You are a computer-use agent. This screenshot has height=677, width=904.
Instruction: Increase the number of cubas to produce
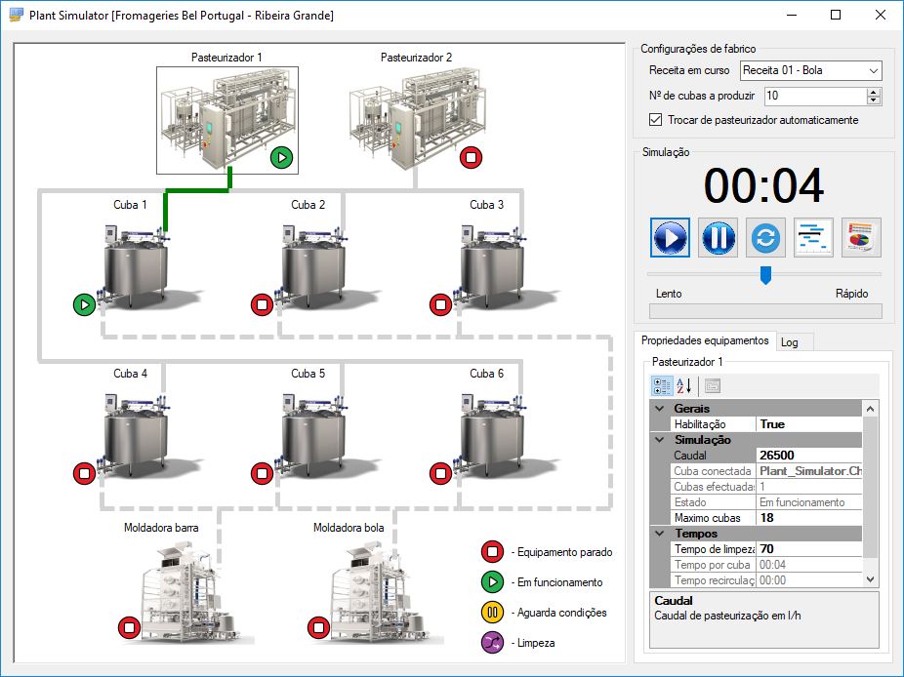874,92
